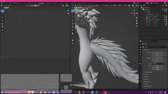The width and height of the screenshot is (168, 94).
Task: Toggle render camera icon for Armature
Action: 166,11
